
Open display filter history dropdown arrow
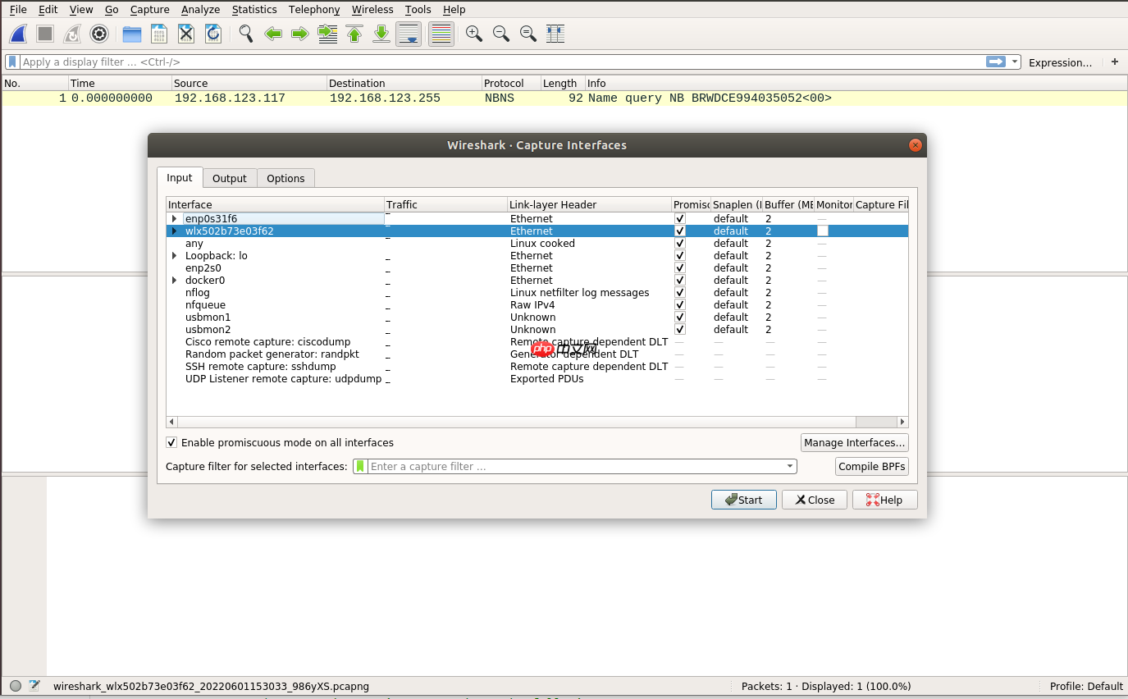point(1015,62)
